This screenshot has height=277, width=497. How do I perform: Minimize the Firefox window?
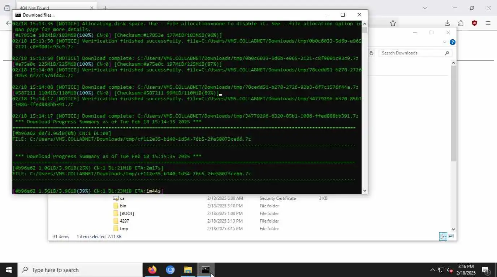coord(455,8)
